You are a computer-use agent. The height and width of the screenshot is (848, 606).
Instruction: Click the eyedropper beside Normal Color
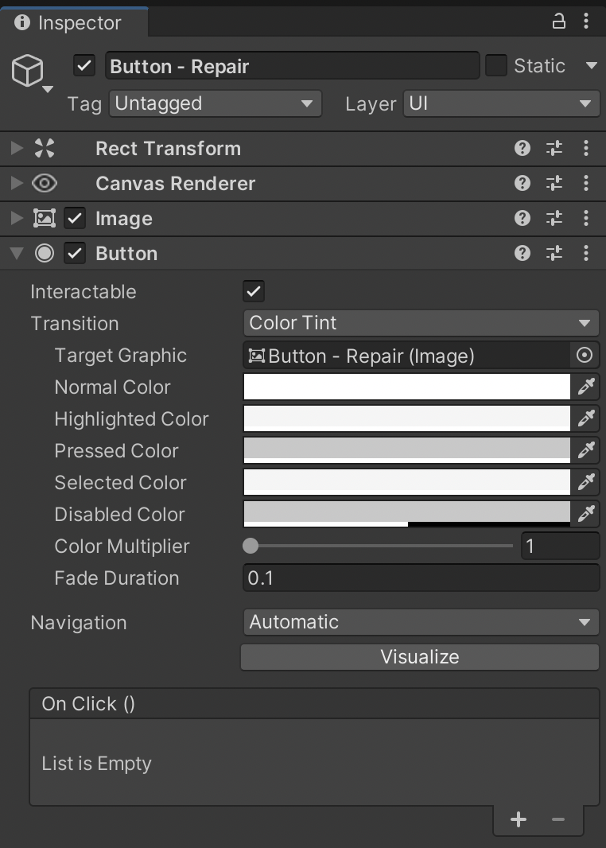(586, 387)
